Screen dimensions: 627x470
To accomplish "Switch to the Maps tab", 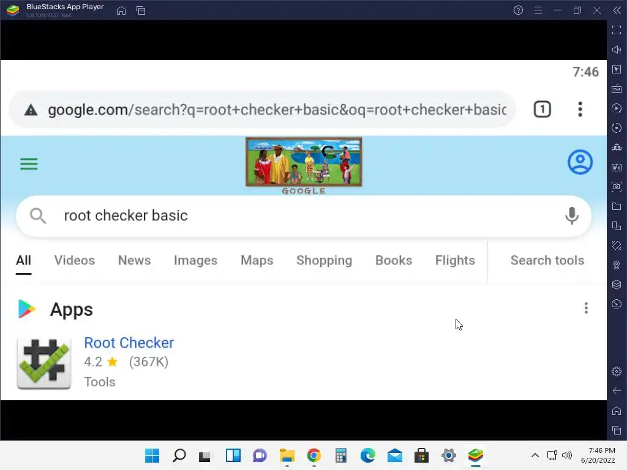I will point(257,261).
